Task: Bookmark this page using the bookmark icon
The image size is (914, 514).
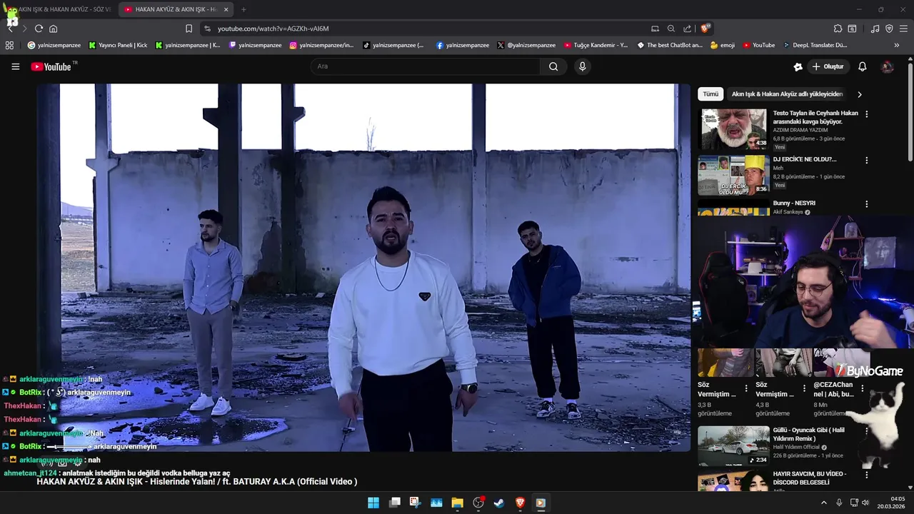Action: [189, 29]
